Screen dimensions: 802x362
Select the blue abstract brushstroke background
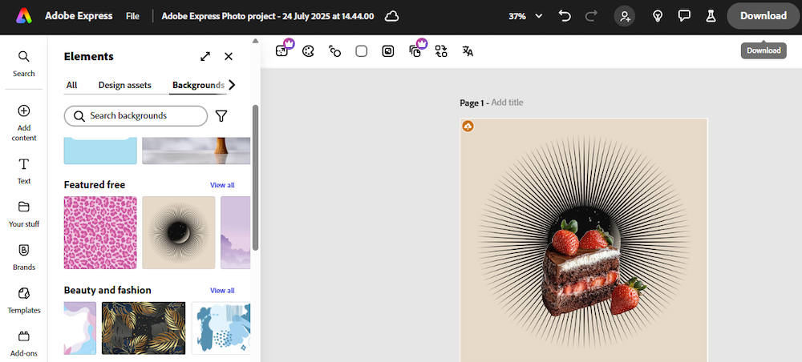[x=221, y=328]
